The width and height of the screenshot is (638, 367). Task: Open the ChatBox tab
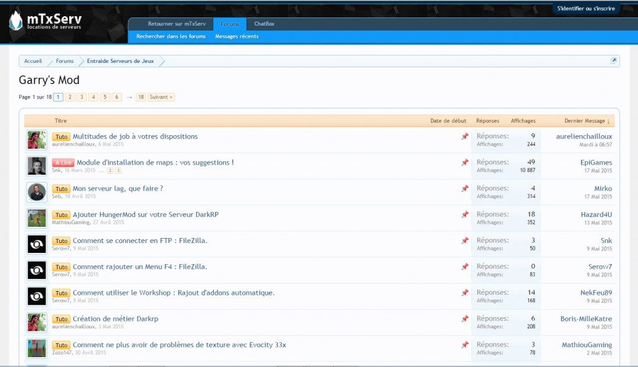[x=264, y=24]
